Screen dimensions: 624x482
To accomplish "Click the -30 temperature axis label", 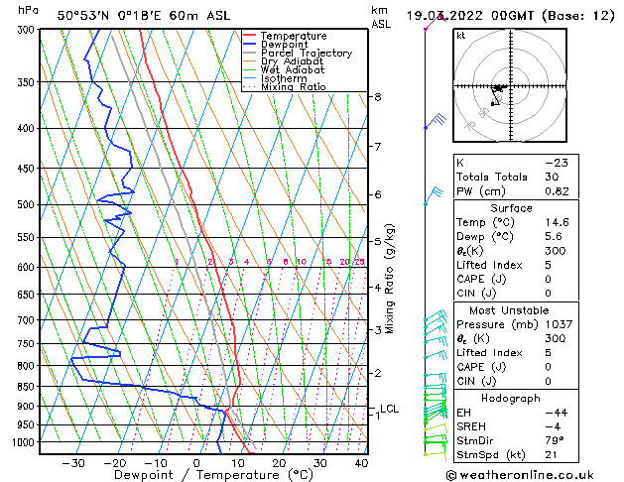I will pos(74,463).
